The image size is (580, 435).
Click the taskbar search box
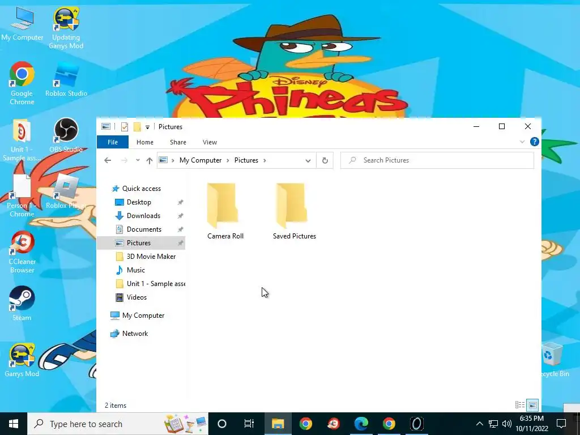(x=118, y=424)
